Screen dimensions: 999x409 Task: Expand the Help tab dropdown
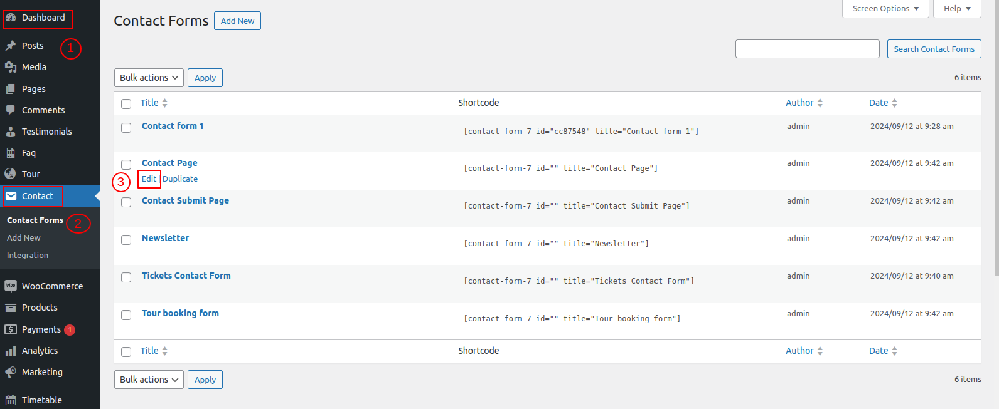(x=957, y=9)
